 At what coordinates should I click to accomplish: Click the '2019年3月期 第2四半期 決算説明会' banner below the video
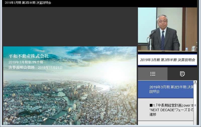click(x=167, y=60)
